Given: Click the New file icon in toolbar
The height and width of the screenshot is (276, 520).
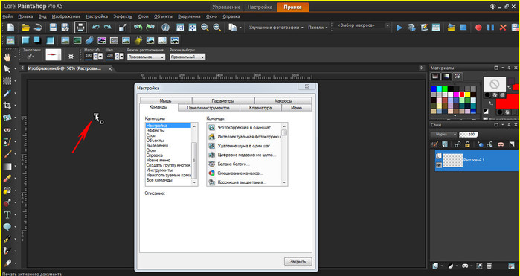Looking at the screenshot, I should coord(10,28).
